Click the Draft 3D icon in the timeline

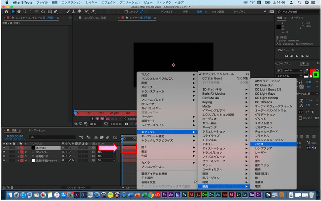click(x=88, y=137)
